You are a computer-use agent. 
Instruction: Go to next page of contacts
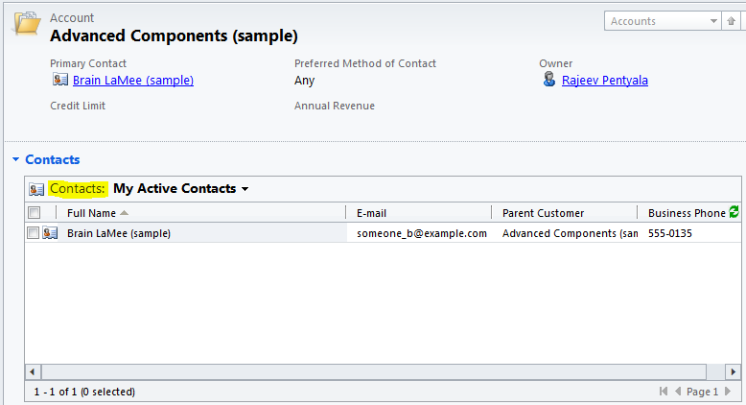click(730, 392)
